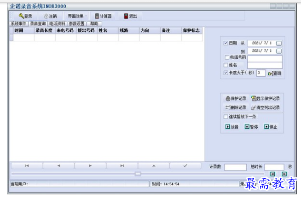301x198 pixels.
Task: Open the 帮助 tab
Action: click(x=94, y=23)
